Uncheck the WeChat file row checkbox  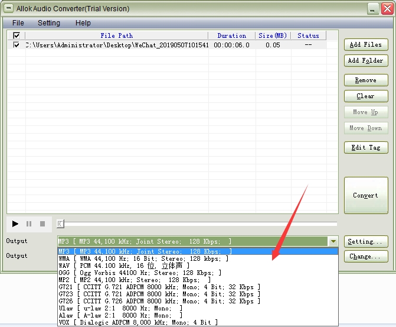click(16, 45)
